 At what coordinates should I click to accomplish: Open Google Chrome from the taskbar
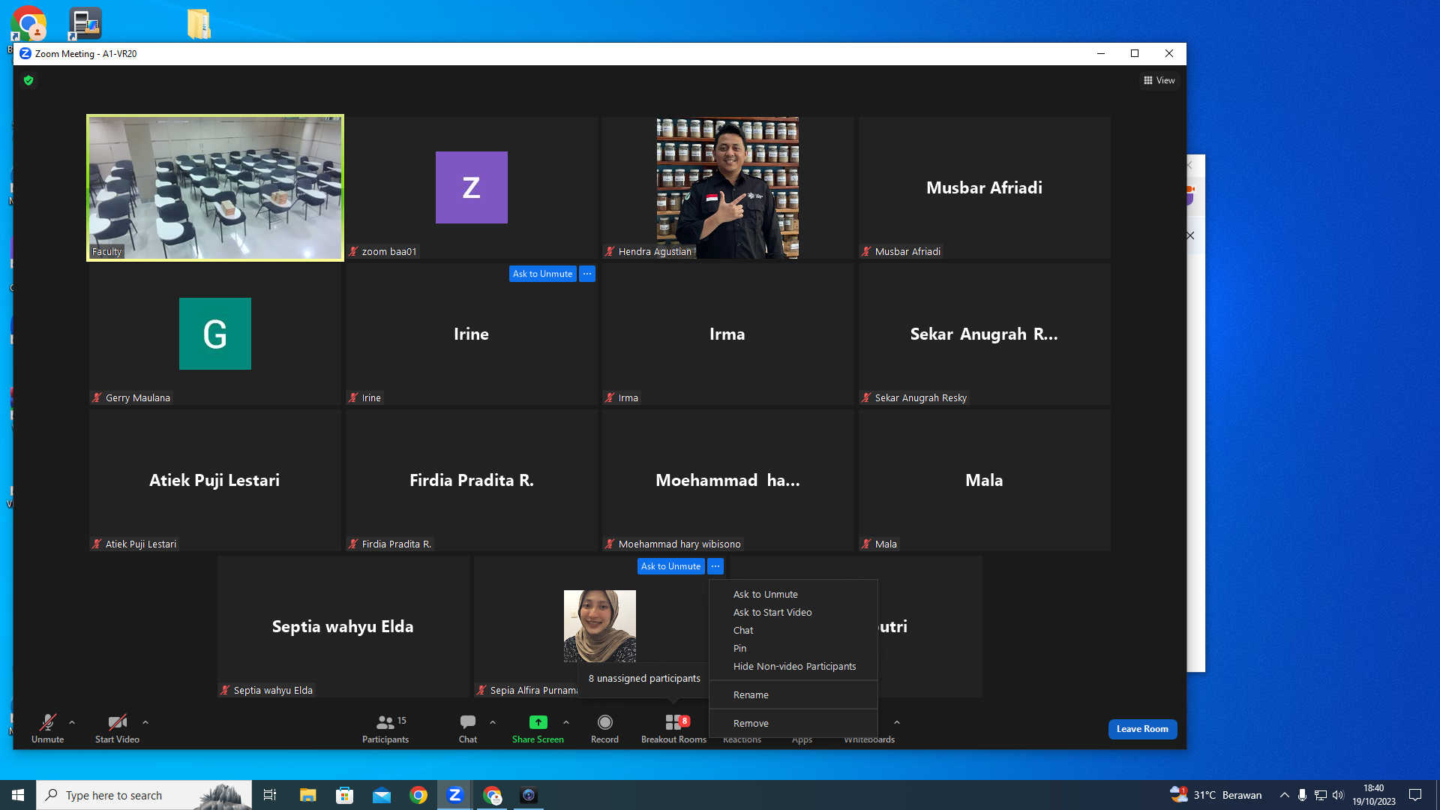click(x=418, y=795)
